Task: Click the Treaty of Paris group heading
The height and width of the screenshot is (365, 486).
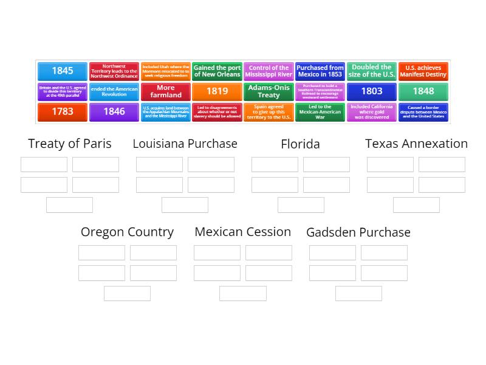Action: point(70,144)
